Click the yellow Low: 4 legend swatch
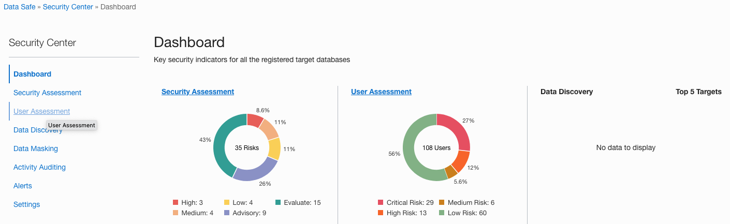This screenshot has height=224, width=730. click(227, 203)
